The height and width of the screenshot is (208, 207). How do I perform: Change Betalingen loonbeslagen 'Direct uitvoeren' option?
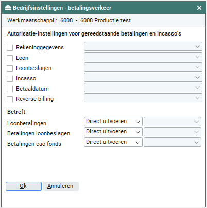(x=113, y=132)
